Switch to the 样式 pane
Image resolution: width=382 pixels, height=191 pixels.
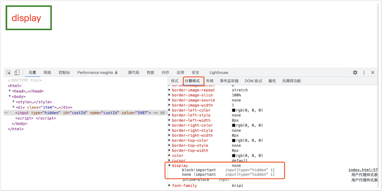[x=175, y=81]
